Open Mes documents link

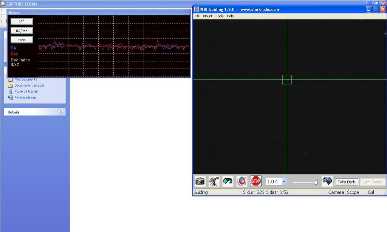[x=26, y=79]
